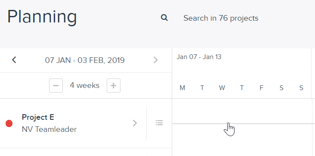The width and height of the screenshot is (315, 156).
Task: Advance to next date range with right chevron
Action: [155, 60]
